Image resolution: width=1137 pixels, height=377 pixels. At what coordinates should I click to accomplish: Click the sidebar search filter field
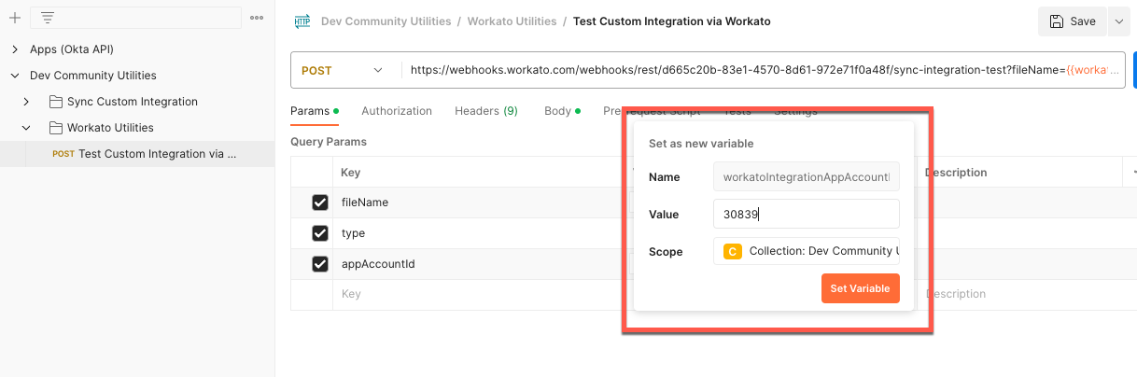tap(135, 18)
